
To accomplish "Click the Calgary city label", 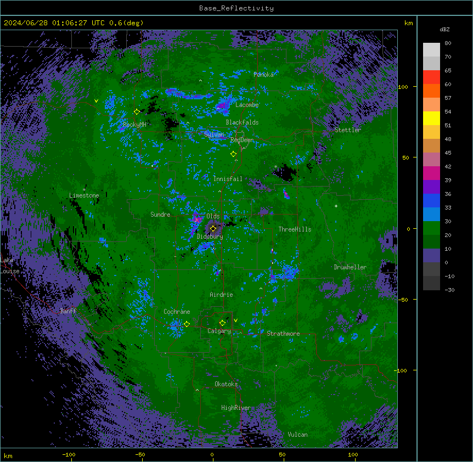I will (x=219, y=331).
